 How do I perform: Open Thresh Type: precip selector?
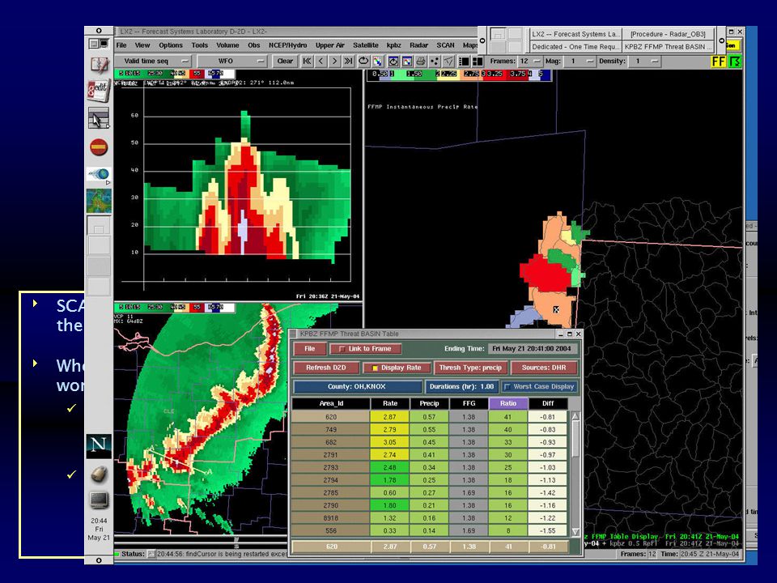pos(470,368)
